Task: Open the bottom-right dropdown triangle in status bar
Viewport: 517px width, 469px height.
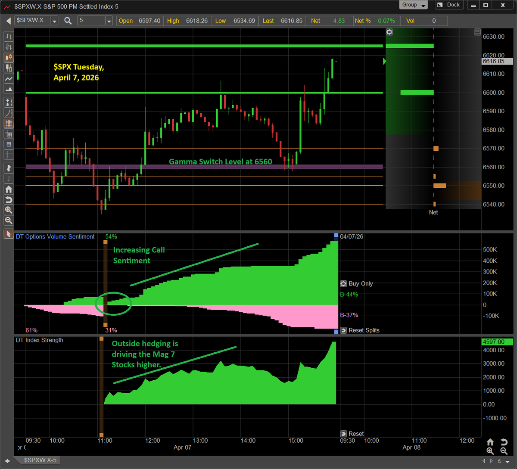Action: 507,461
